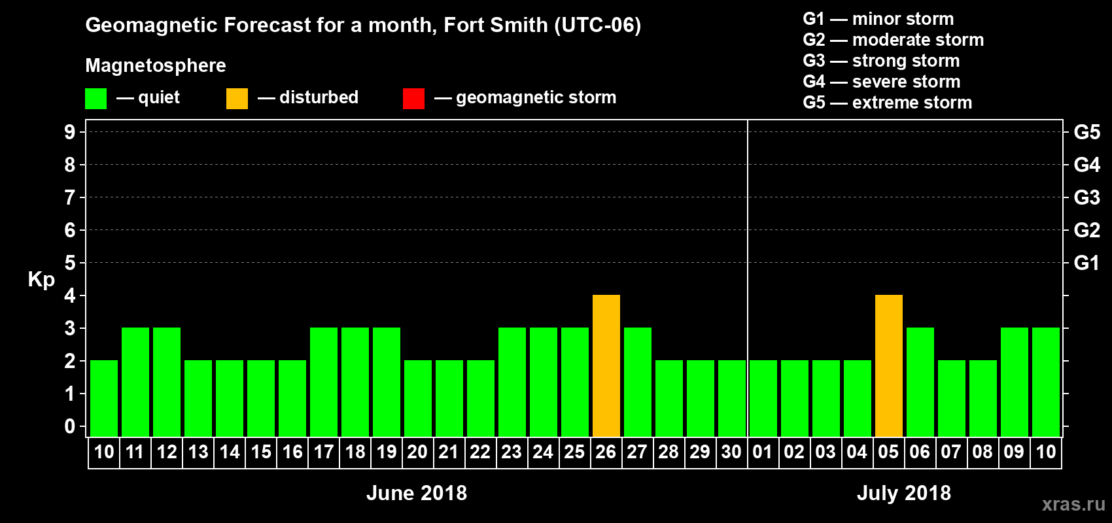
Task: Click the green bar for June 17
Action: pyautogui.click(x=324, y=382)
